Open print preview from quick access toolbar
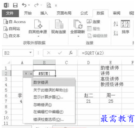This screenshot has width=137, height=128. pyautogui.click(x=49, y=5)
